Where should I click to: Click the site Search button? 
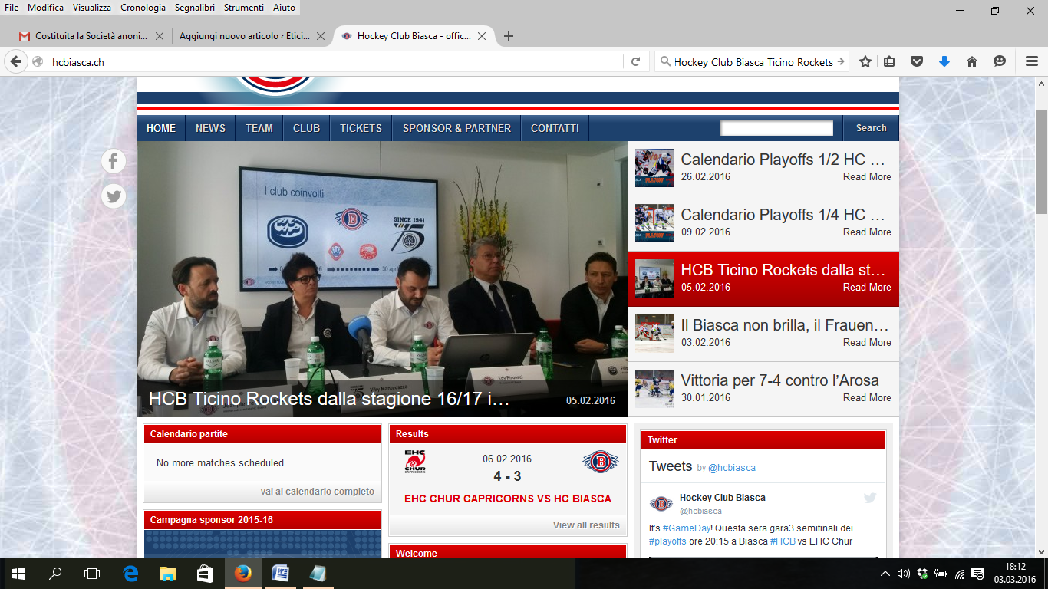[x=871, y=128]
